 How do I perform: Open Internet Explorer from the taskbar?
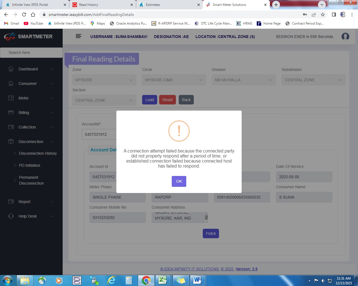pos(112,280)
